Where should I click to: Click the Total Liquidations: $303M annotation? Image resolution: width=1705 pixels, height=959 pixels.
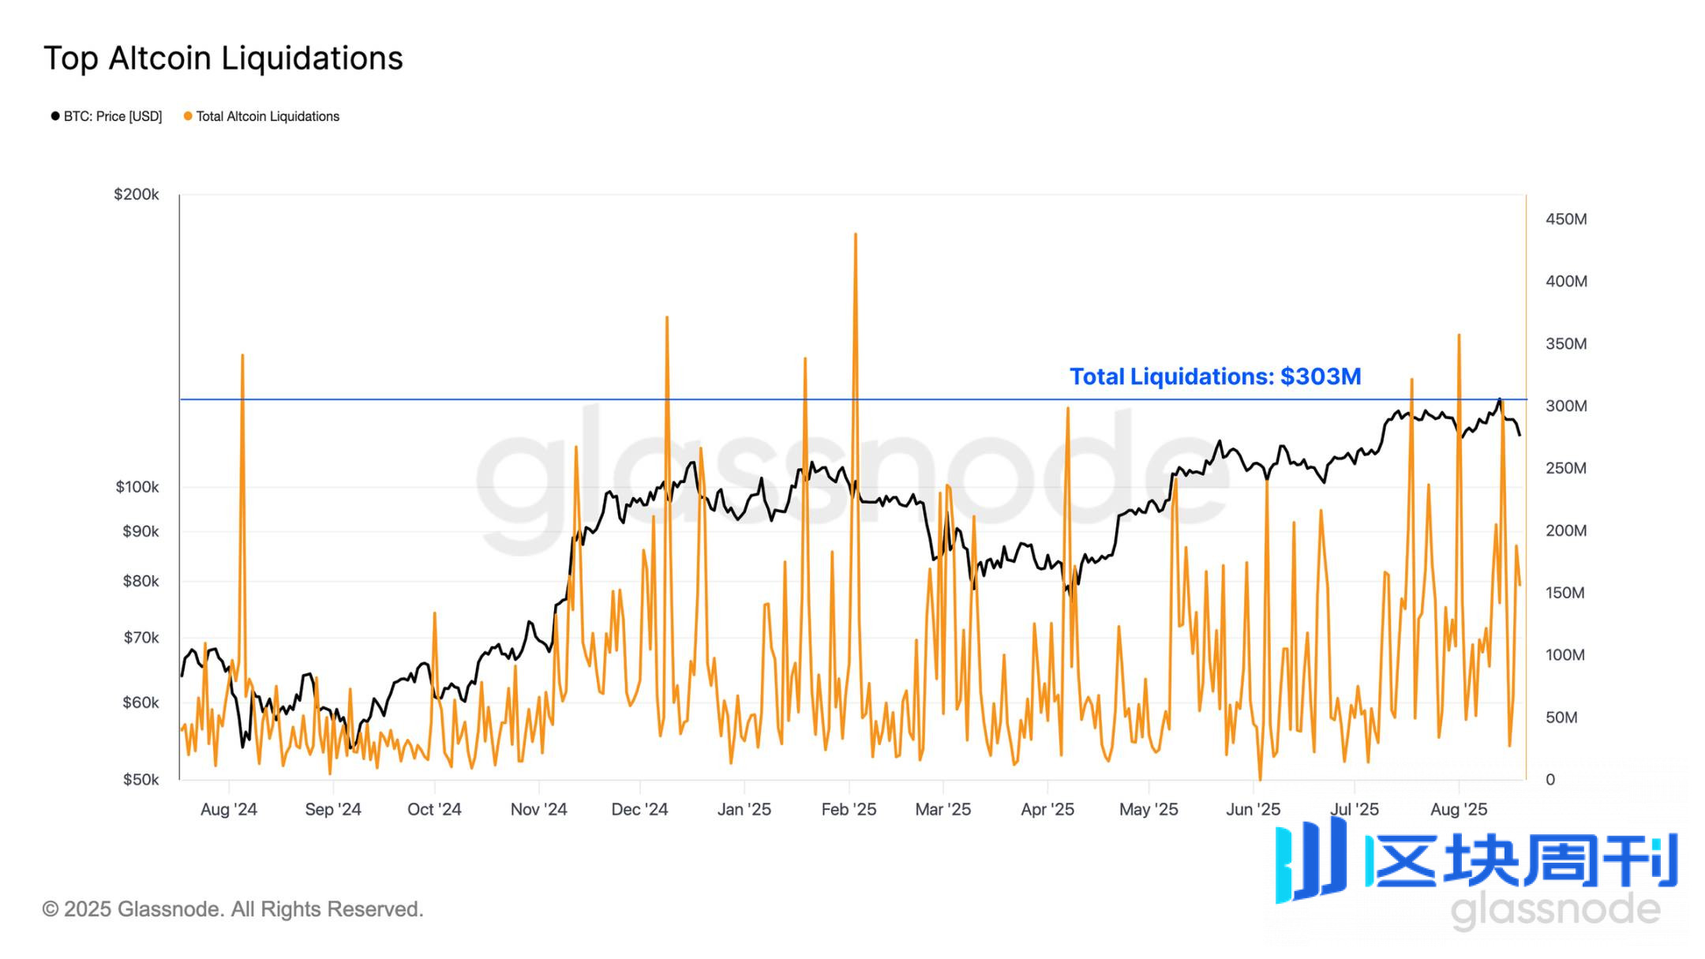pyautogui.click(x=1215, y=376)
